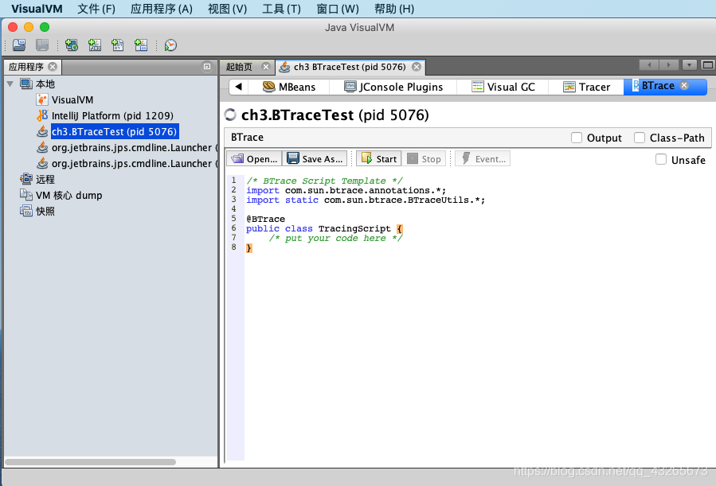Click the Save Snapshot toolbar icon

(x=42, y=45)
